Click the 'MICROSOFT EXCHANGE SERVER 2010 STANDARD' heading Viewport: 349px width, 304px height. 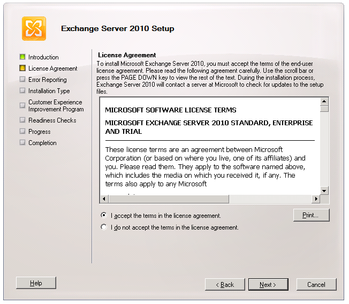[209, 127]
